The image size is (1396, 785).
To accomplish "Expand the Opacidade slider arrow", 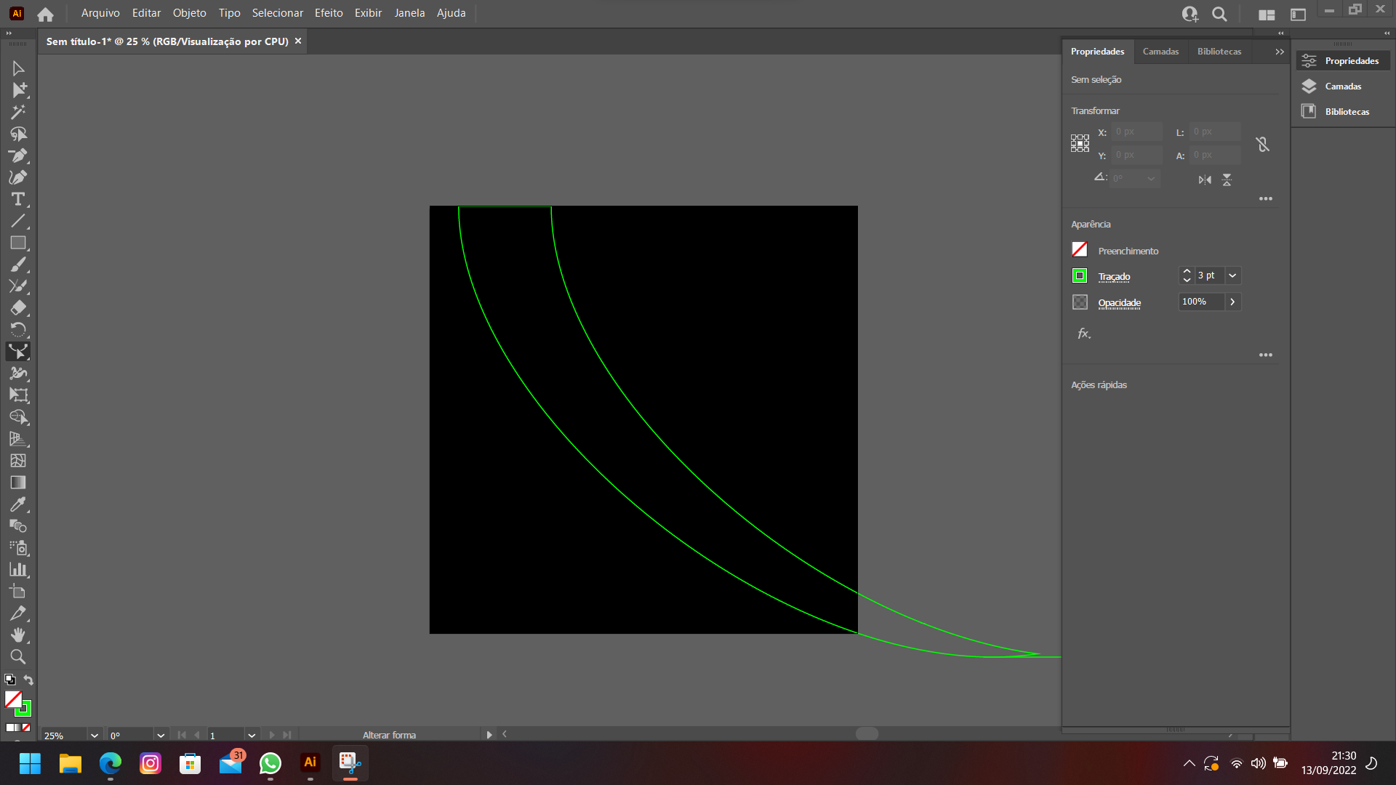I will click(x=1232, y=302).
